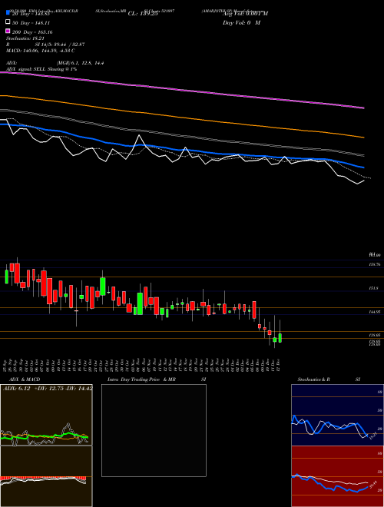Click the 'Stochastics: 18.21' reading
This screenshot has height=507, width=384.
[x=25, y=38]
